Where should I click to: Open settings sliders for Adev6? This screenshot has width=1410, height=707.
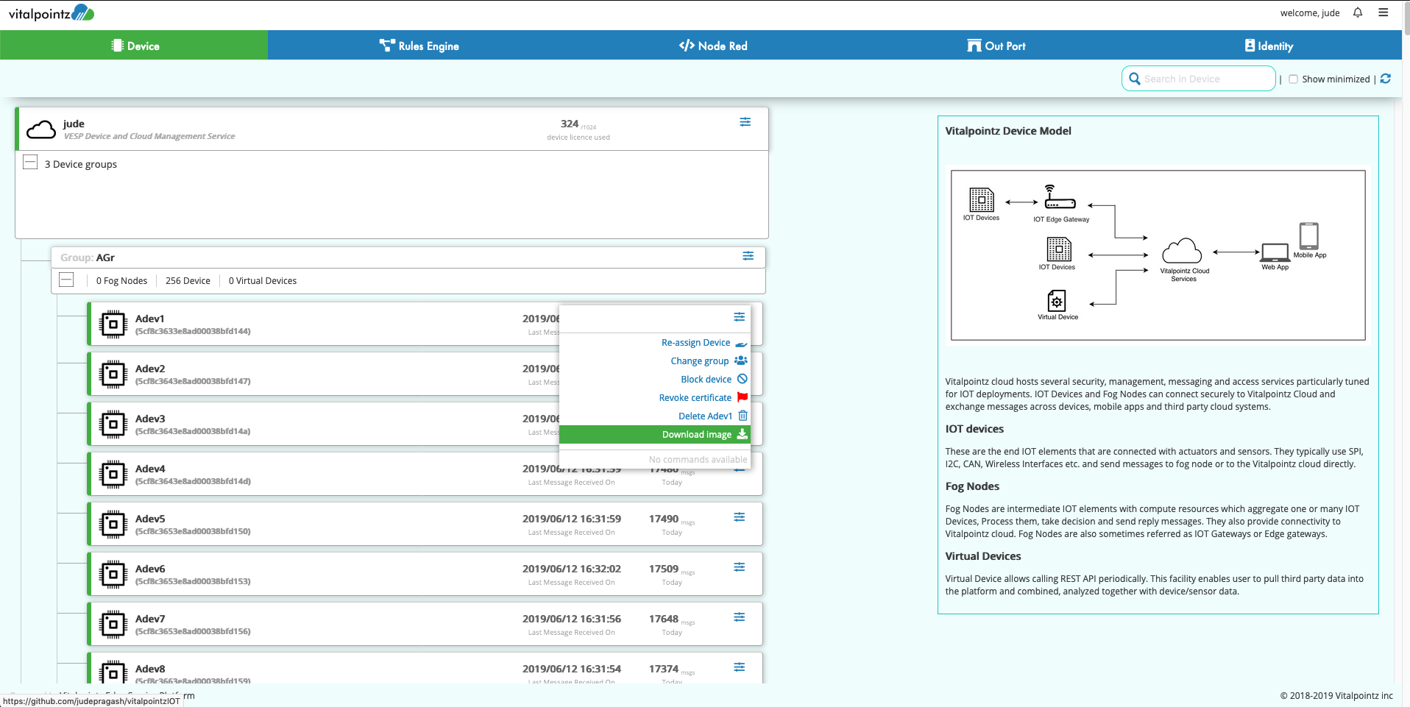(x=740, y=567)
